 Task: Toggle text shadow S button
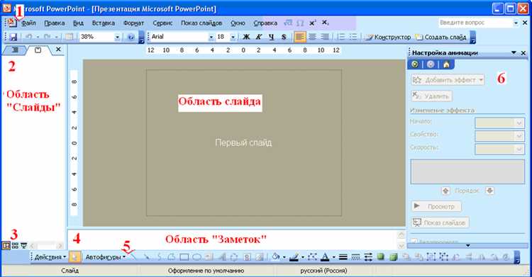(284, 37)
